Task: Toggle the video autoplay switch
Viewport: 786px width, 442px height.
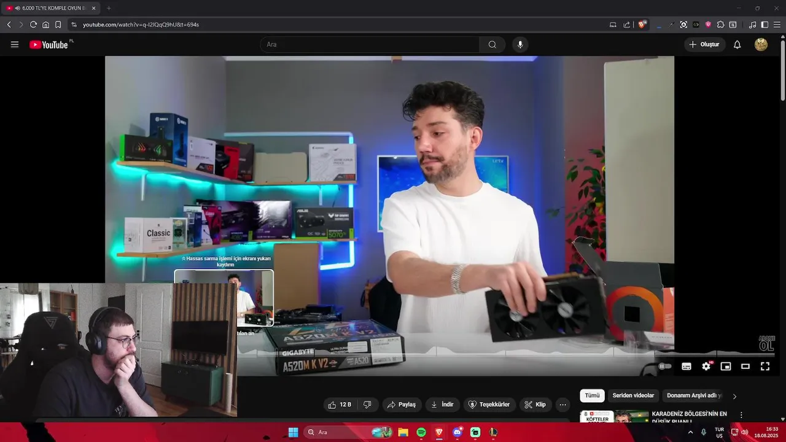Action: tap(665, 366)
